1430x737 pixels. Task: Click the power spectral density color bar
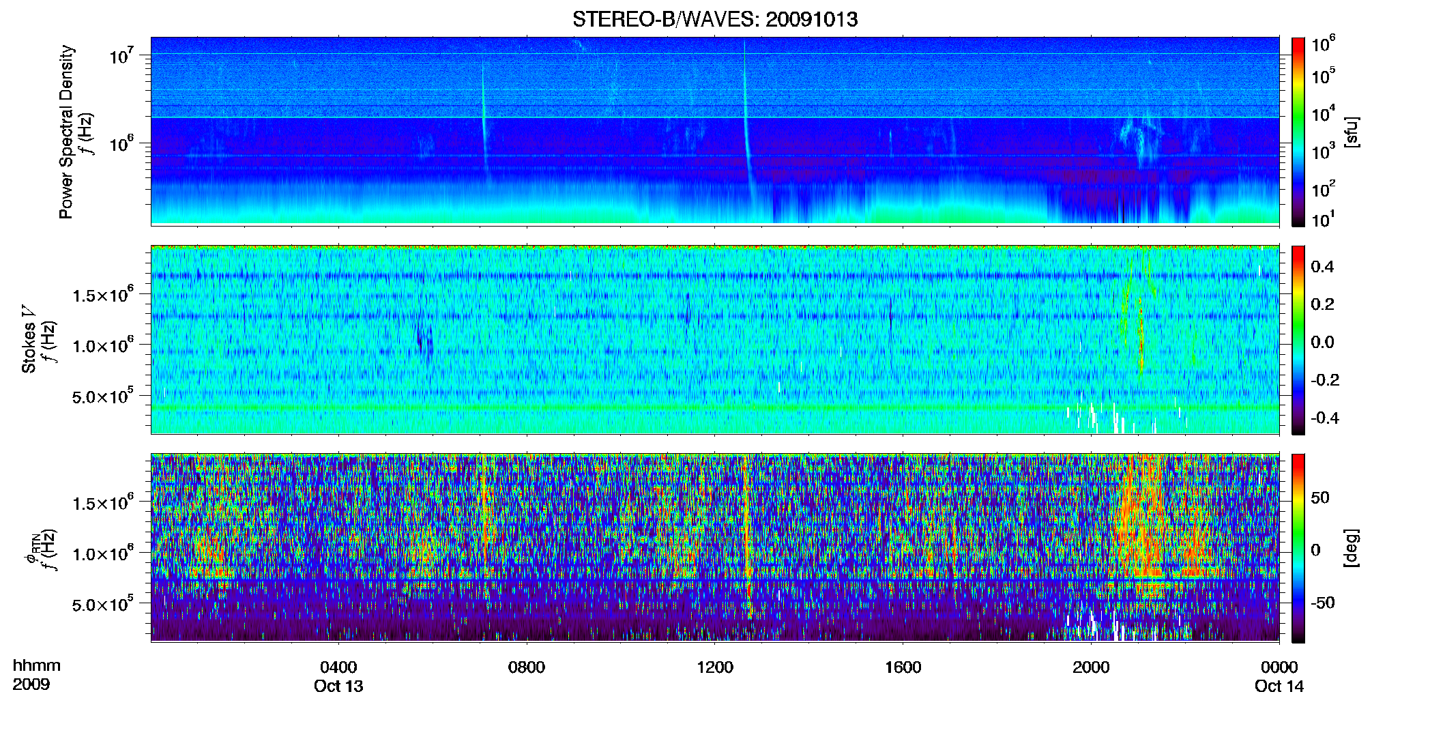click(1298, 132)
